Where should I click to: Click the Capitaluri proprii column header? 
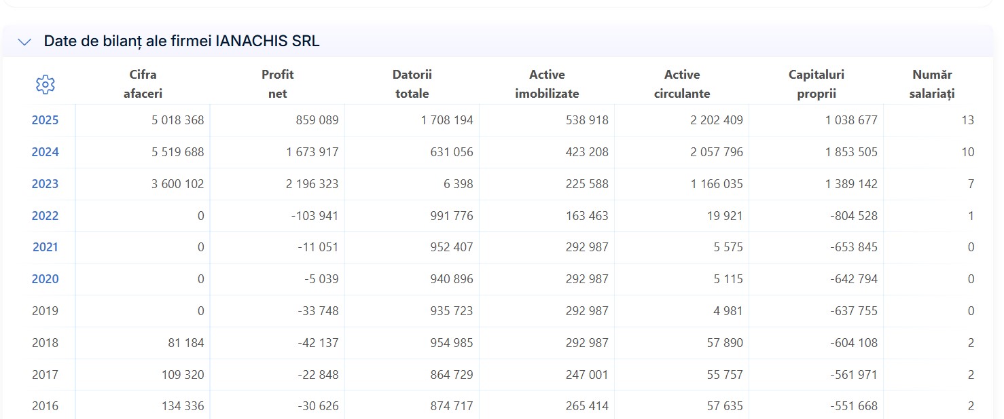[817, 84]
